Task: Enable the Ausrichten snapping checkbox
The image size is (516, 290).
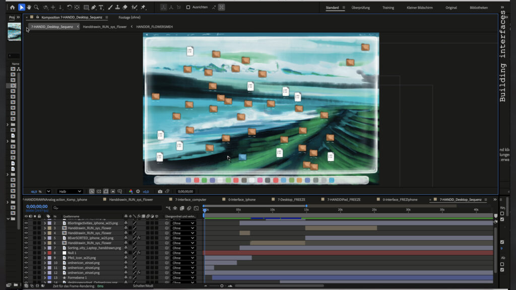Action: [188, 8]
